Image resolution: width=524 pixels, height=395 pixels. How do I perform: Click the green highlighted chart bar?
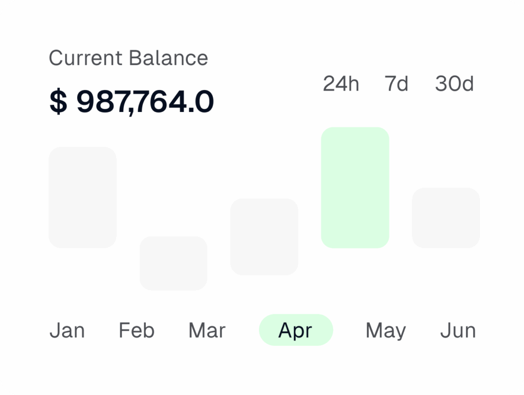click(355, 188)
